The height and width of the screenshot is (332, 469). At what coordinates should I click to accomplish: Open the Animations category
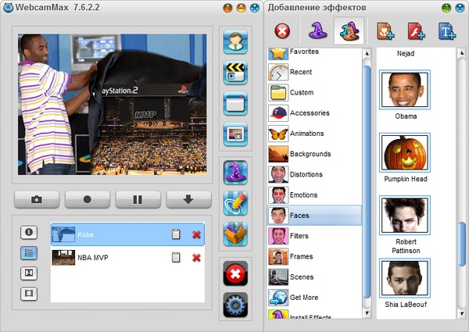point(314,134)
